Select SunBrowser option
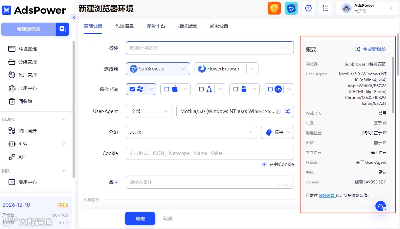This screenshot has height=229, width=400. [x=152, y=69]
